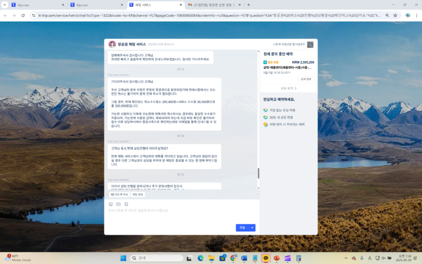Screen dimensions: 422x264
Task: Attach a file using the folder icon
Action: [119, 204]
